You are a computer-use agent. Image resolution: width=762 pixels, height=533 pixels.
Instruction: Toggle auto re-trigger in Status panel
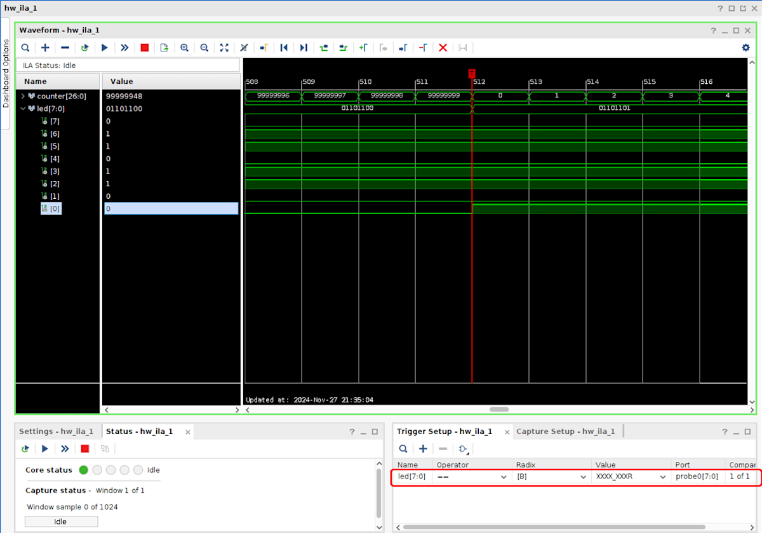[25, 449]
